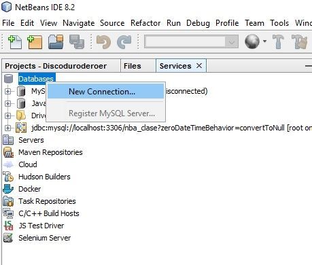
Task: Open the Team menu
Action: click(x=254, y=23)
